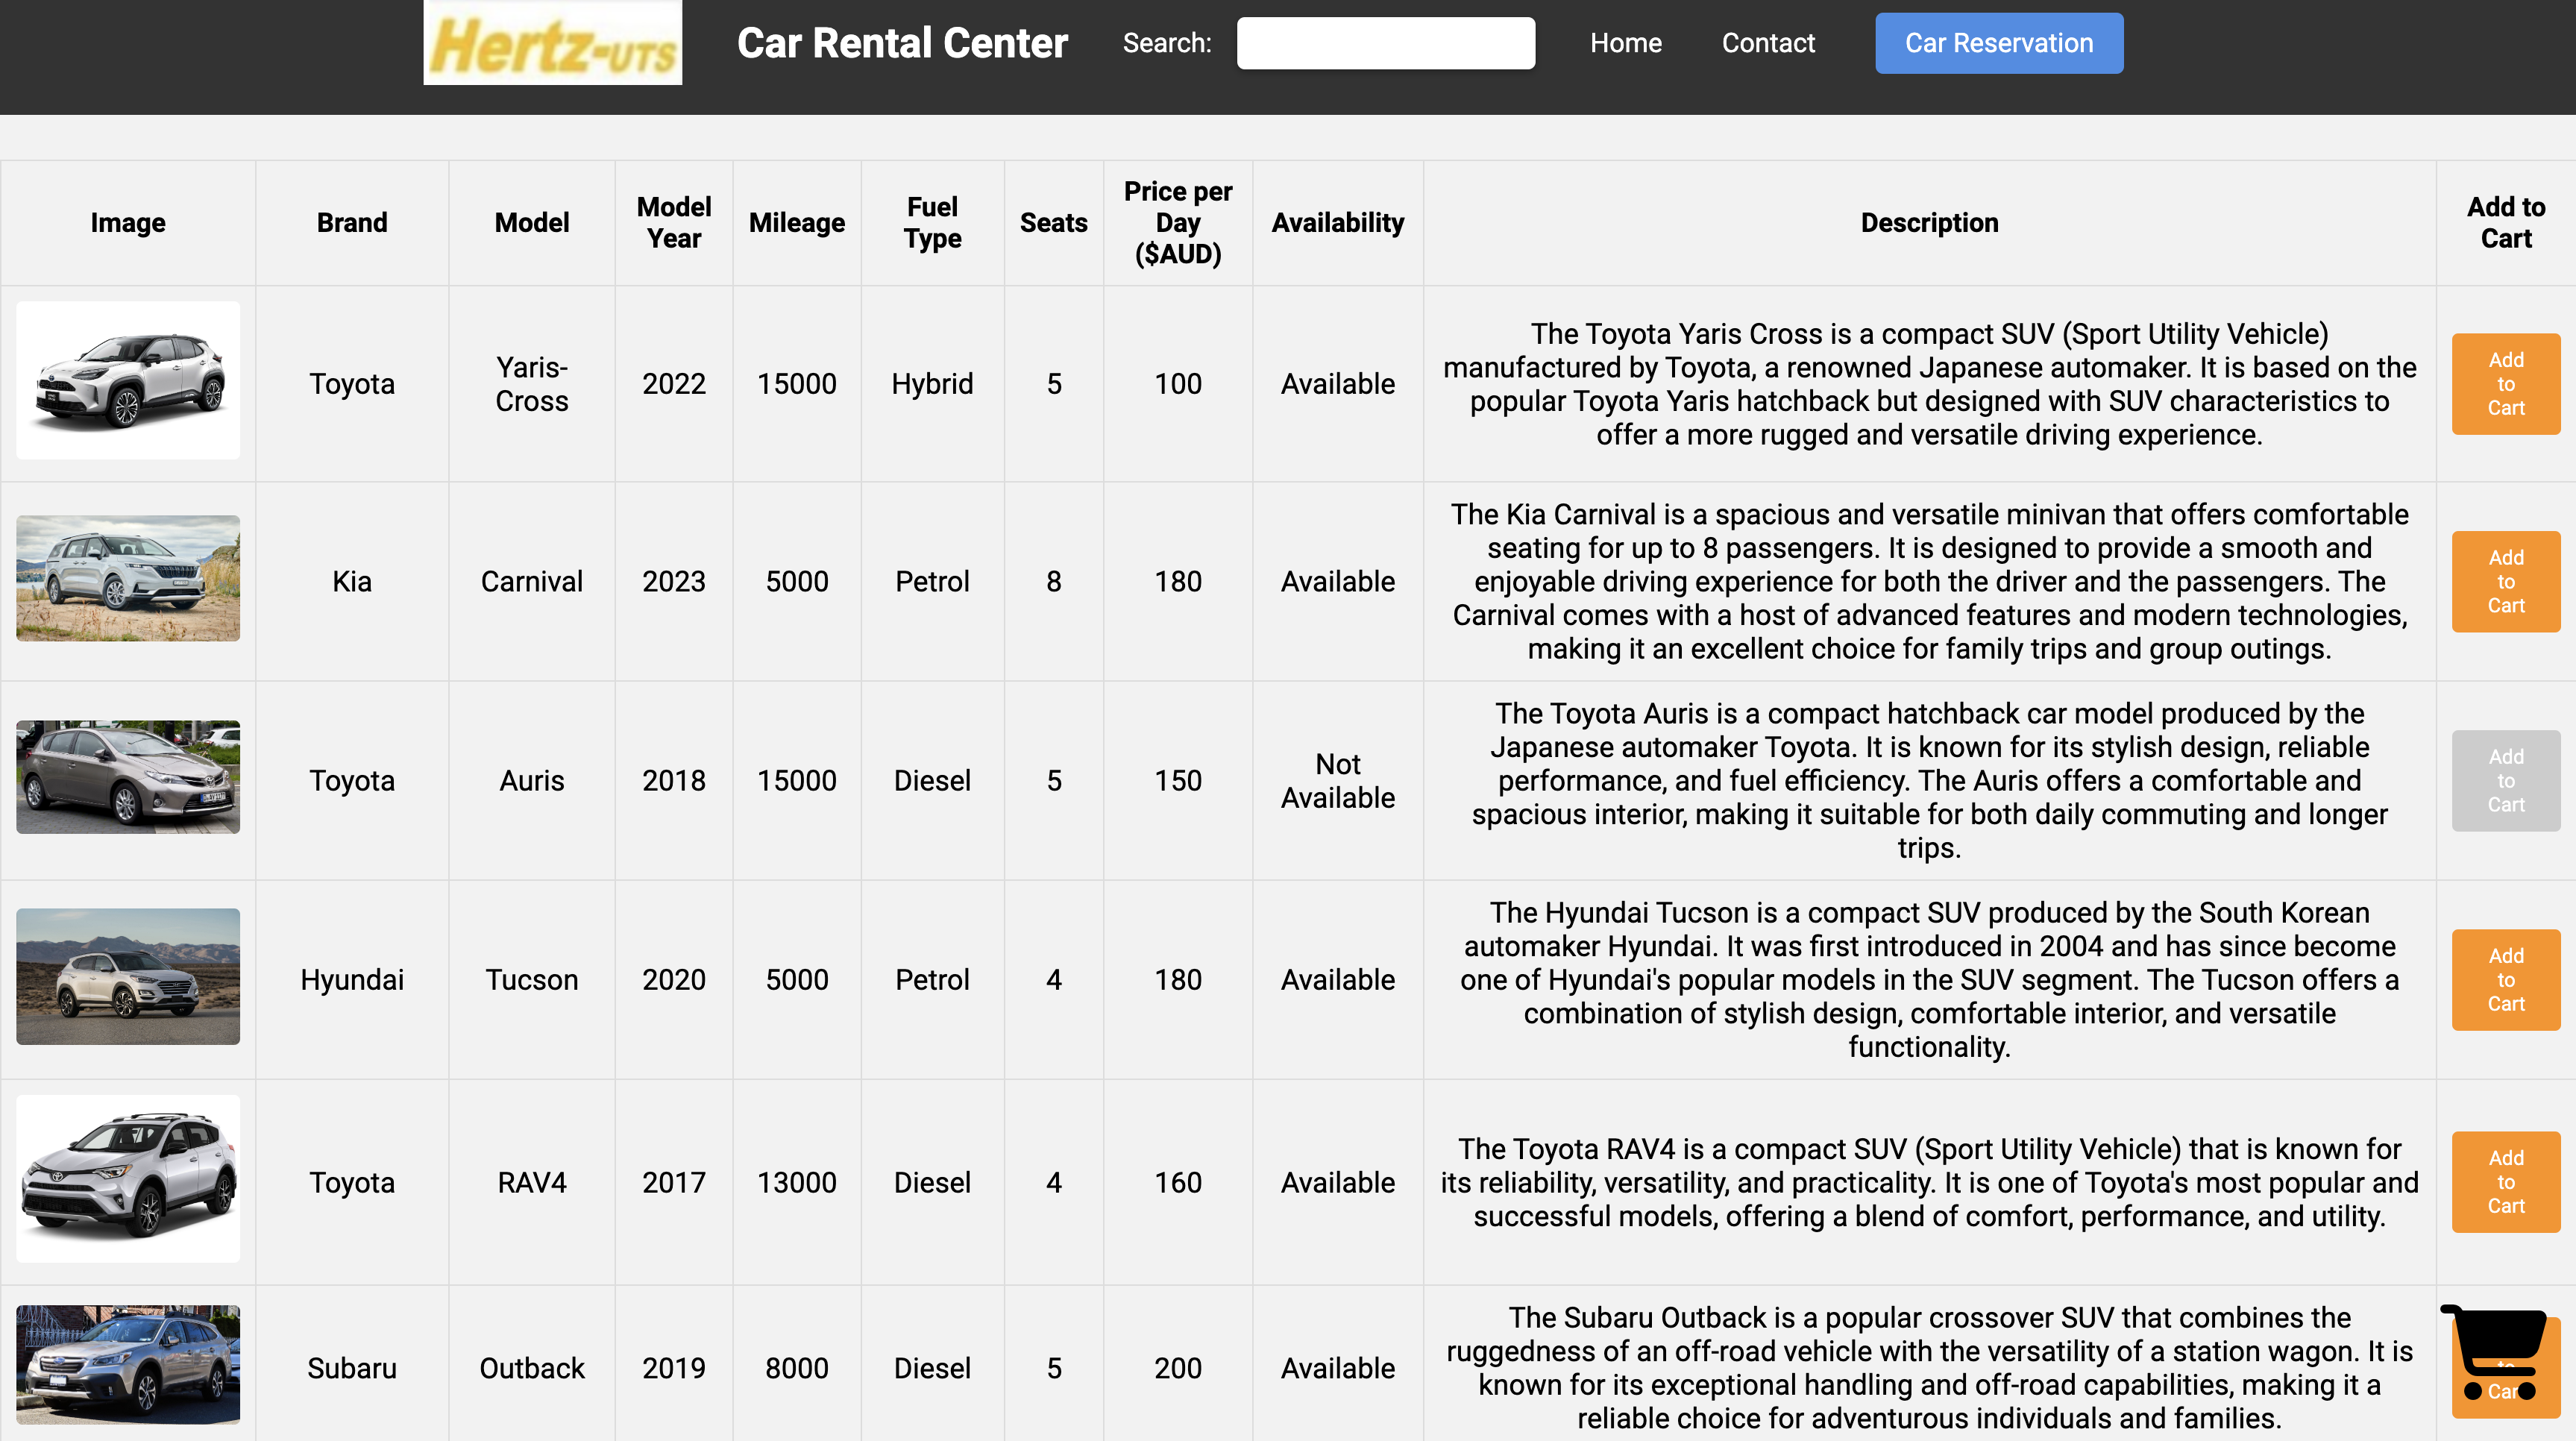Click the Hertz-UTS logo

coord(552,43)
